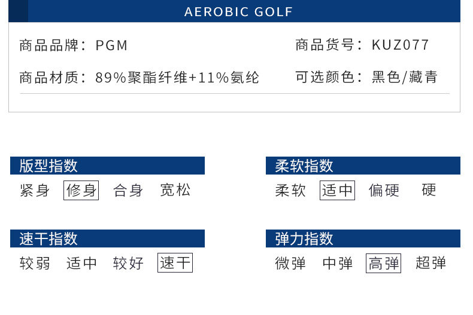473x315 pixels.
Task: Select 紧身 under 版型指数
Action: pos(35,191)
